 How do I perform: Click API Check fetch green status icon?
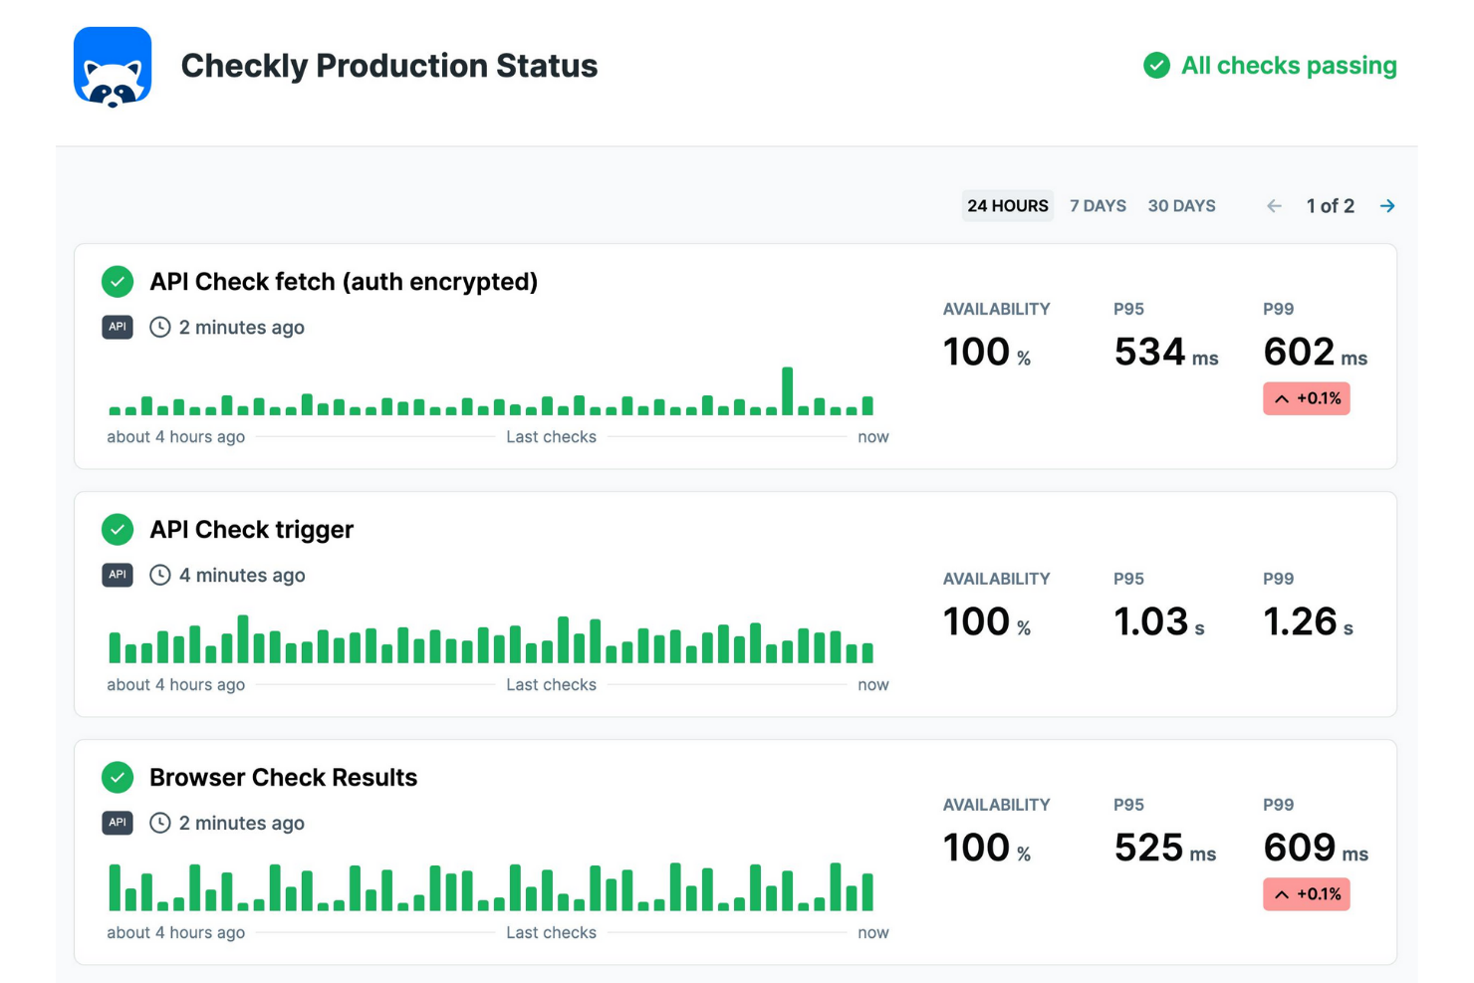coord(118,282)
